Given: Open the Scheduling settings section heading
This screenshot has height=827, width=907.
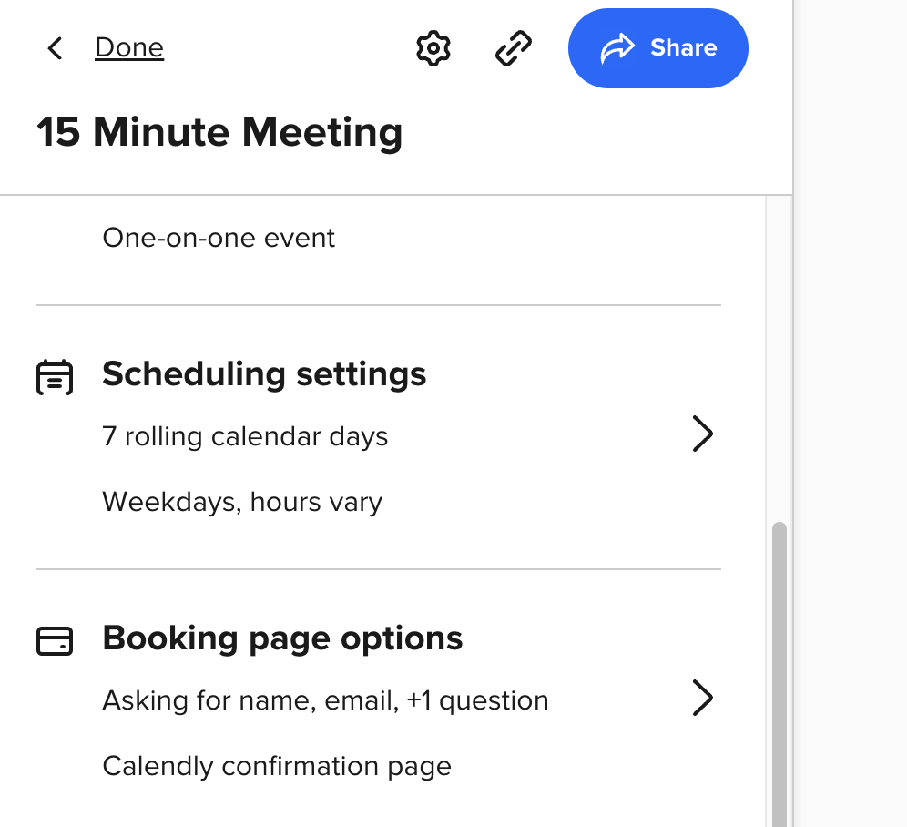Looking at the screenshot, I should (264, 374).
